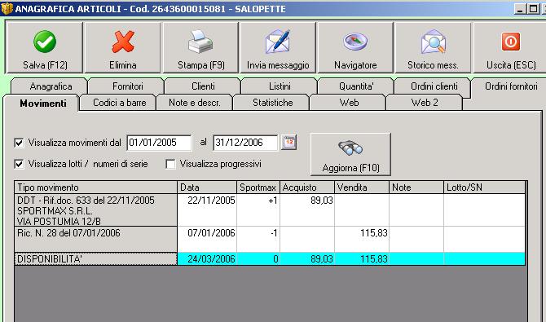Viewport: 546px width, 322px height.
Task: Click the date cell 24/03/2006
Action: pos(207,259)
